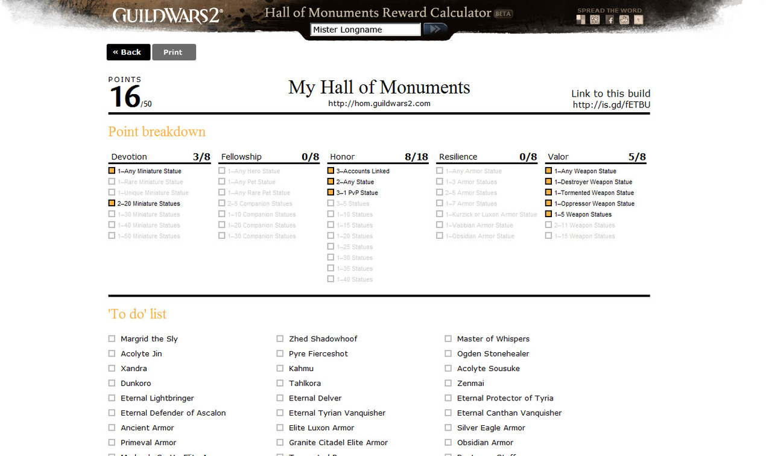772x456 pixels.
Task: Tick Eternal Canthan Vanquisher checkbox
Action: [x=448, y=413]
